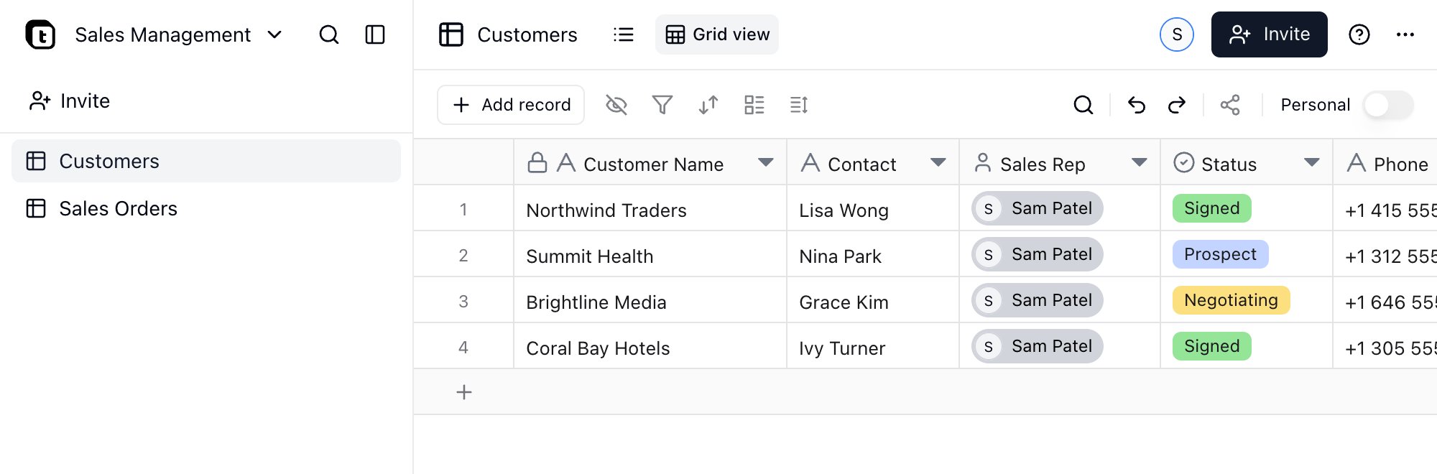Click Sam Patel in the Coral Bay Hotels row

point(1038,346)
